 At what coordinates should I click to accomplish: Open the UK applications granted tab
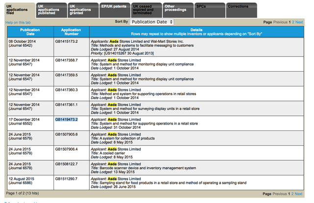[83, 10]
